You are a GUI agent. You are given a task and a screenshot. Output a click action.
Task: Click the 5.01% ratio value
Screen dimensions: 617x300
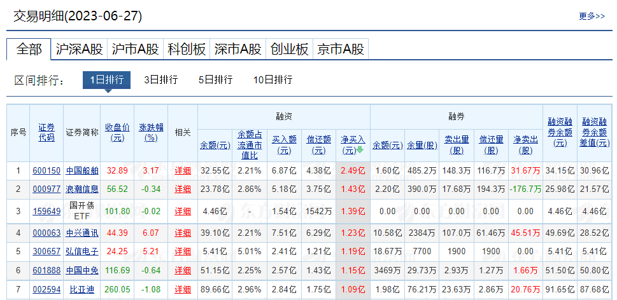[250, 251]
